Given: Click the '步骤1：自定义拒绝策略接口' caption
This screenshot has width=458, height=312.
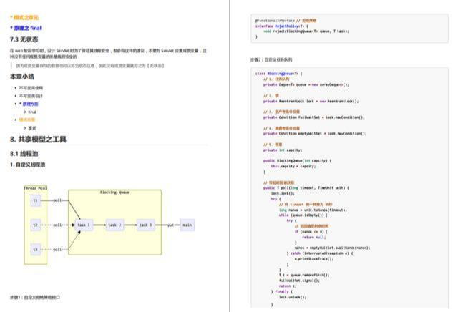Looking at the screenshot, I should coord(35,297).
